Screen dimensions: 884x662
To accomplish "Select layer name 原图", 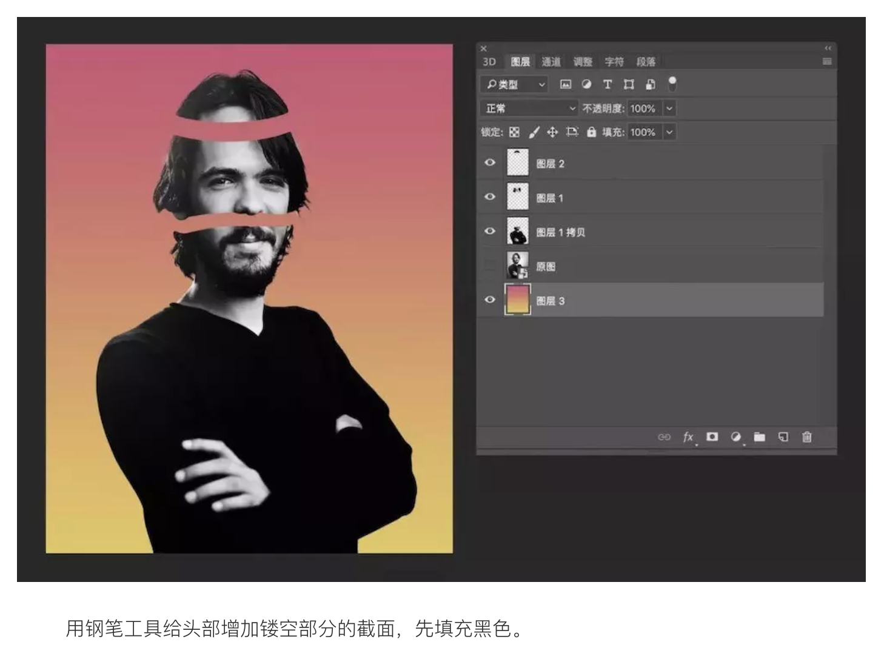I will [546, 267].
